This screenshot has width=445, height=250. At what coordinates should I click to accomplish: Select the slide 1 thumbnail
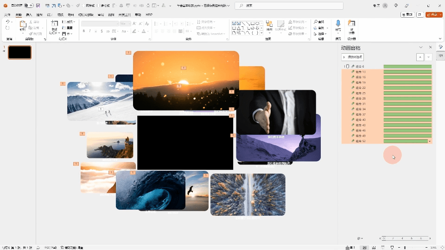(x=19, y=52)
